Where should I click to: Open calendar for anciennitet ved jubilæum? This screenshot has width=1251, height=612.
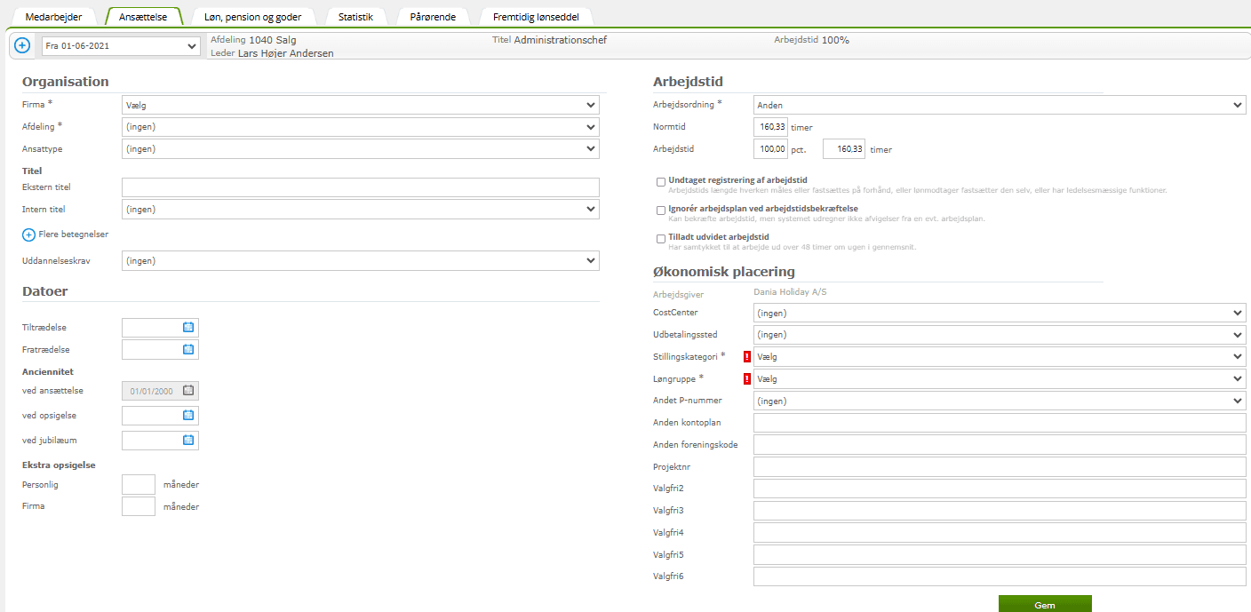(x=188, y=440)
